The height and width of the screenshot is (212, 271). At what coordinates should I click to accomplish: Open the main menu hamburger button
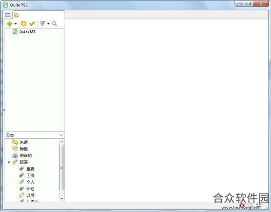(x=7, y=14)
